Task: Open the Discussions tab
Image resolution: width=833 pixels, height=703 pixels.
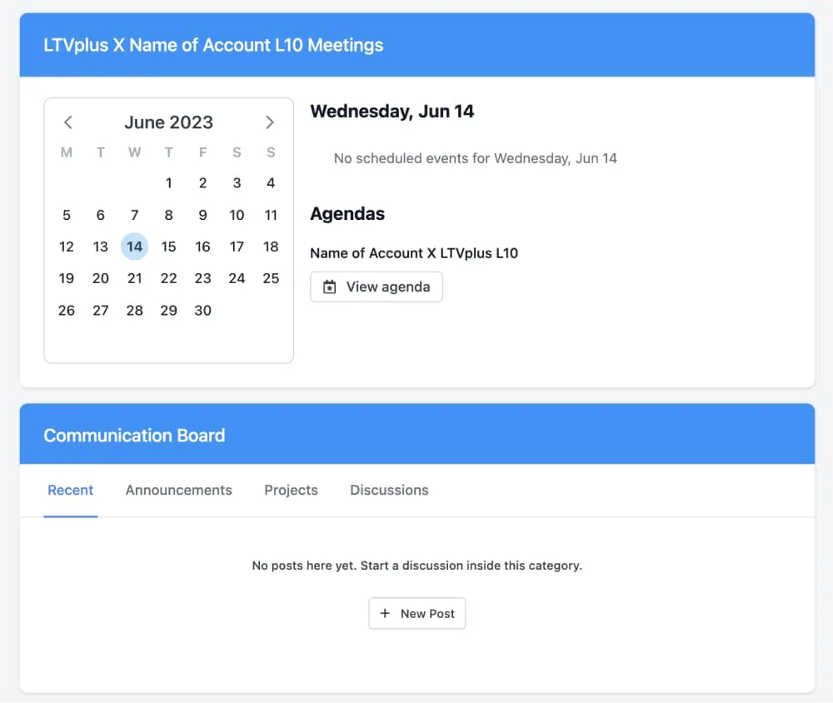Action: coord(389,490)
